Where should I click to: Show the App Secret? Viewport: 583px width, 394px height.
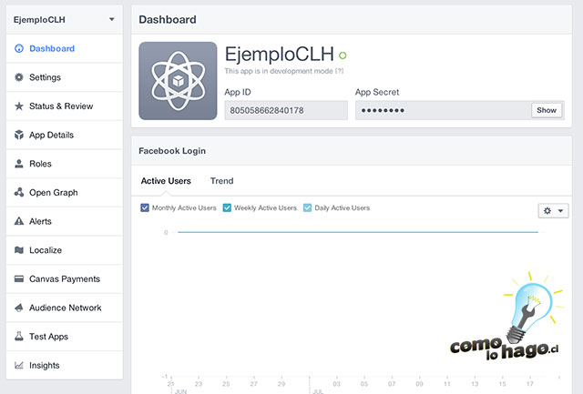coord(547,110)
